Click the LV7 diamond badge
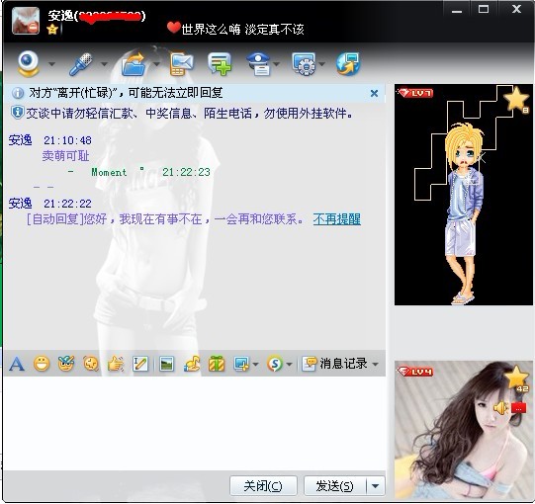 pos(415,93)
